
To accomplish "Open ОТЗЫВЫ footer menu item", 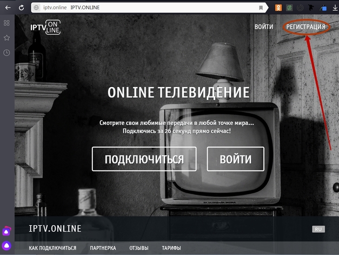I will click(x=139, y=248).
